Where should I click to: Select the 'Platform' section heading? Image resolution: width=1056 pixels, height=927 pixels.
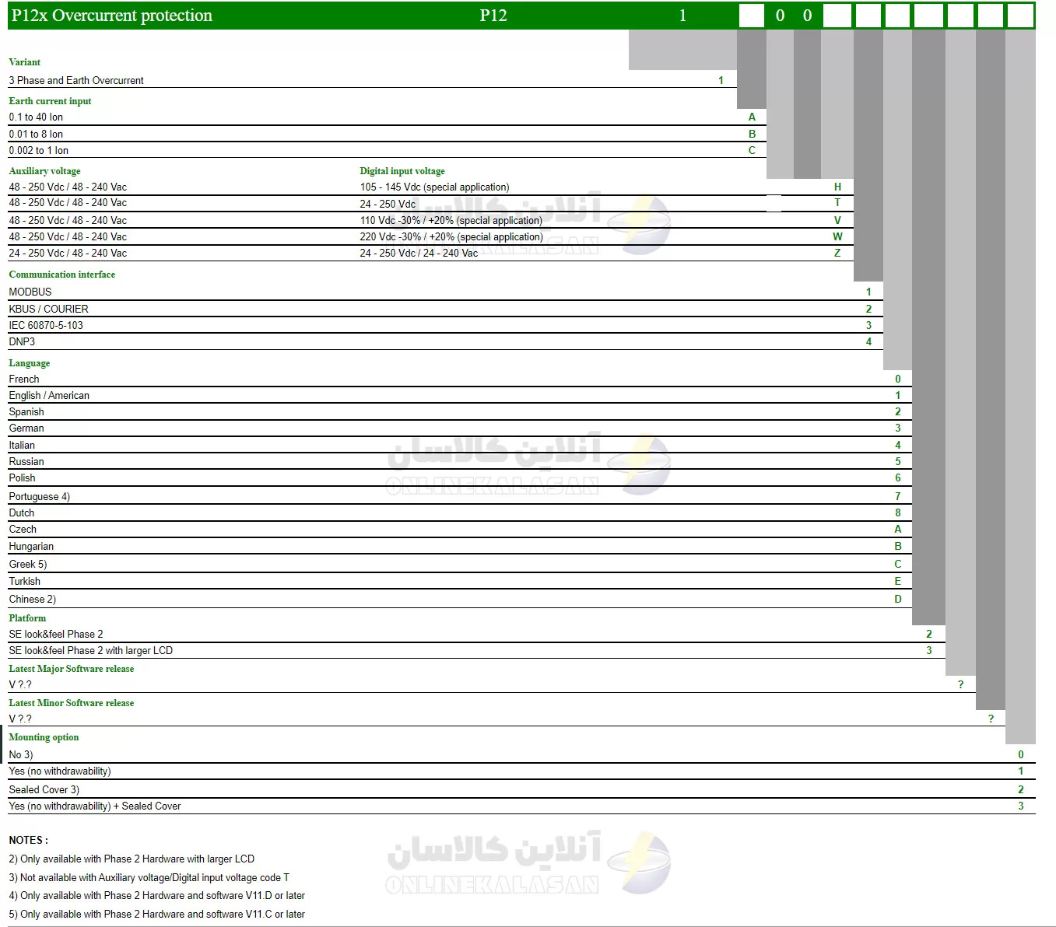pos(27,618)
